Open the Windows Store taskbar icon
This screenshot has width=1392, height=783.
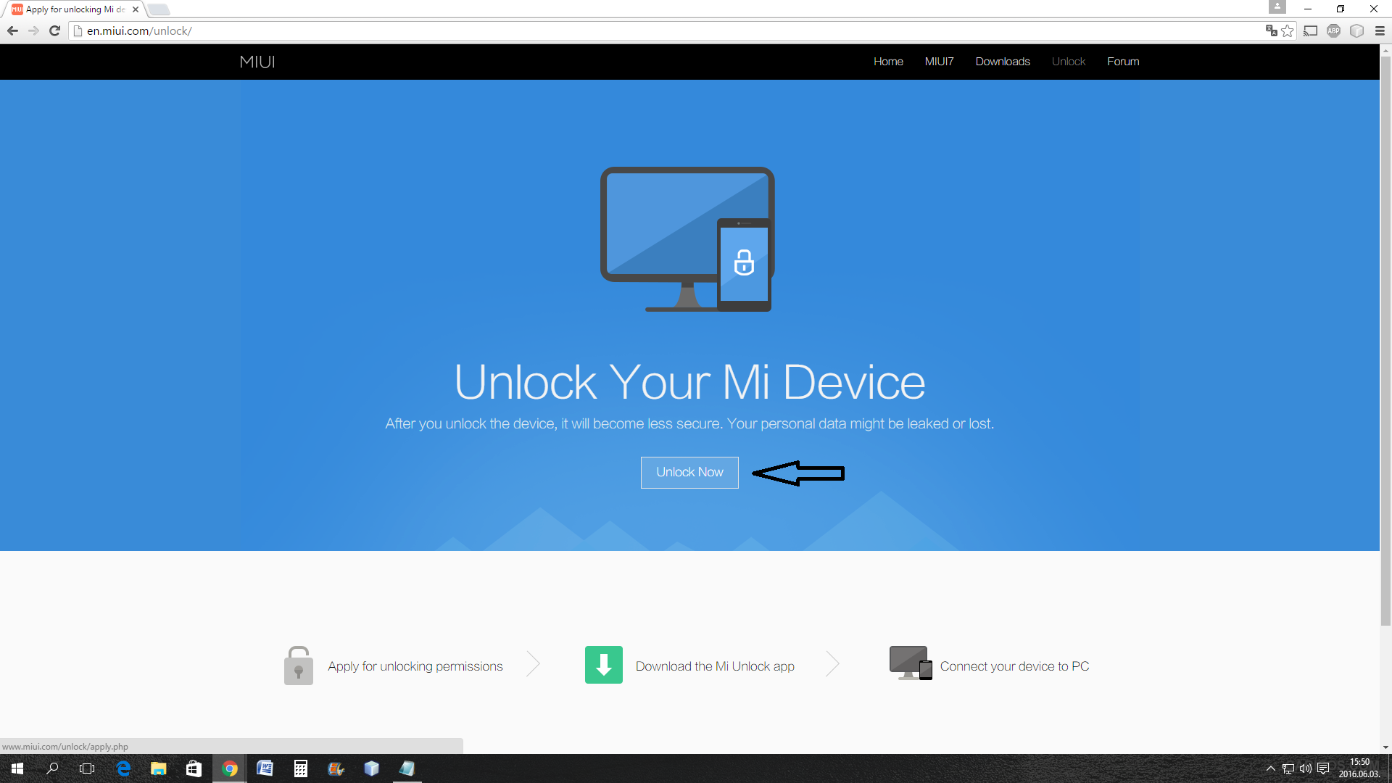pyautogui.click(x=194, y=768)
